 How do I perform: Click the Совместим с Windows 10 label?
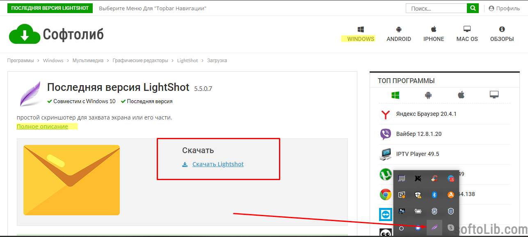[82, 101]
